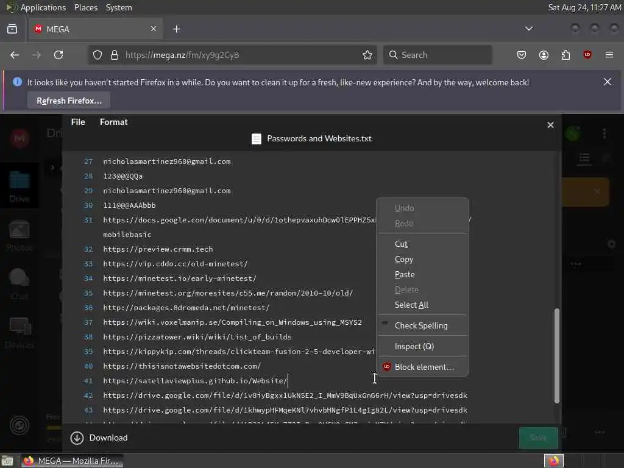Click the Download arrow icon
The image size is (624, 468).
77,438
